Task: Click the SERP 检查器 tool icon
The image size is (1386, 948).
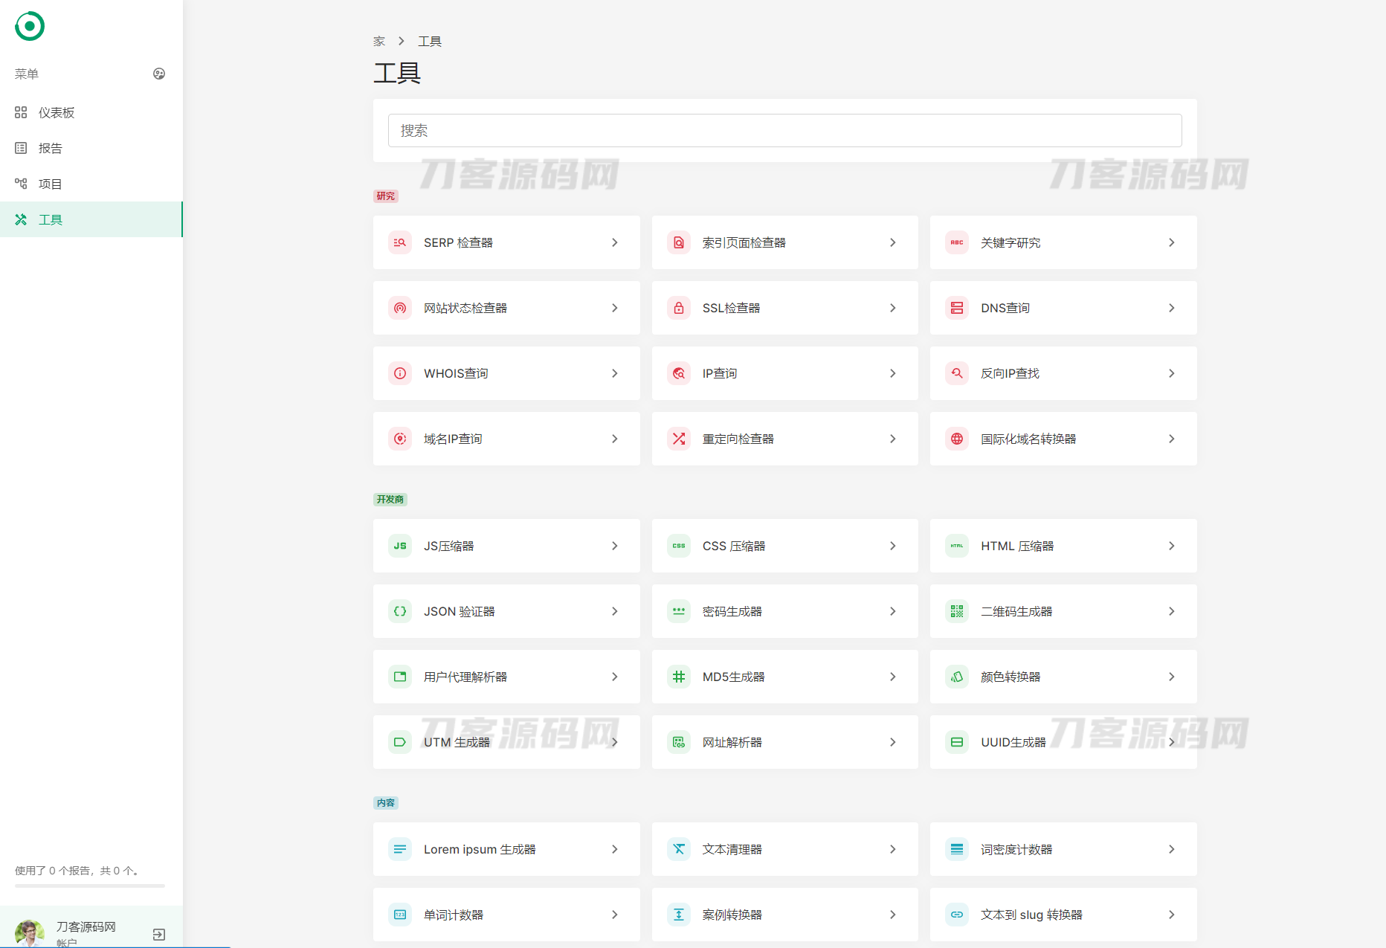Action: (400, 242)
